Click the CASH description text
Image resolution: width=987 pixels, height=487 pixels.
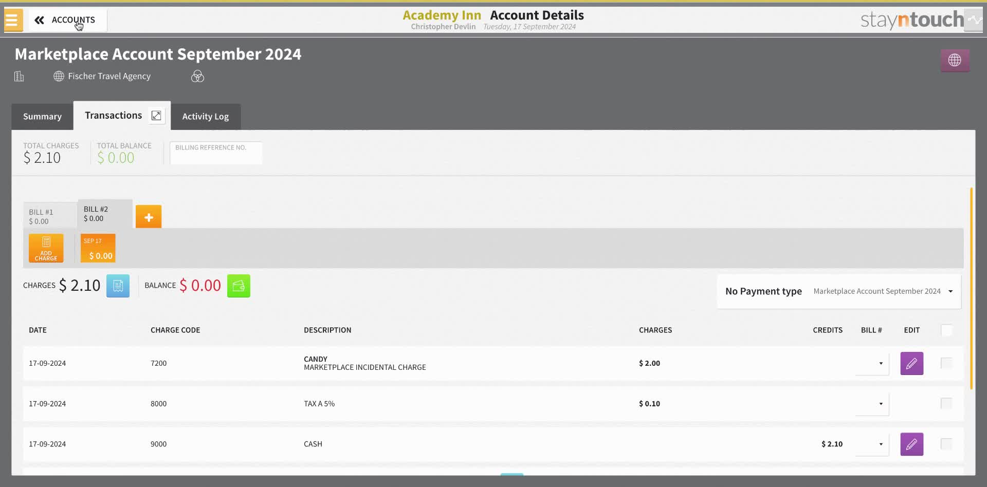(x=313, y=444)
